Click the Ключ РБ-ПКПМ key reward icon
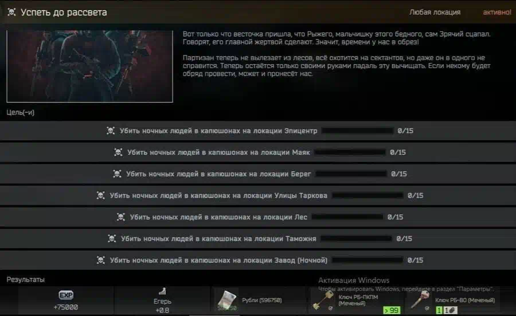 [x=323, y=300]
